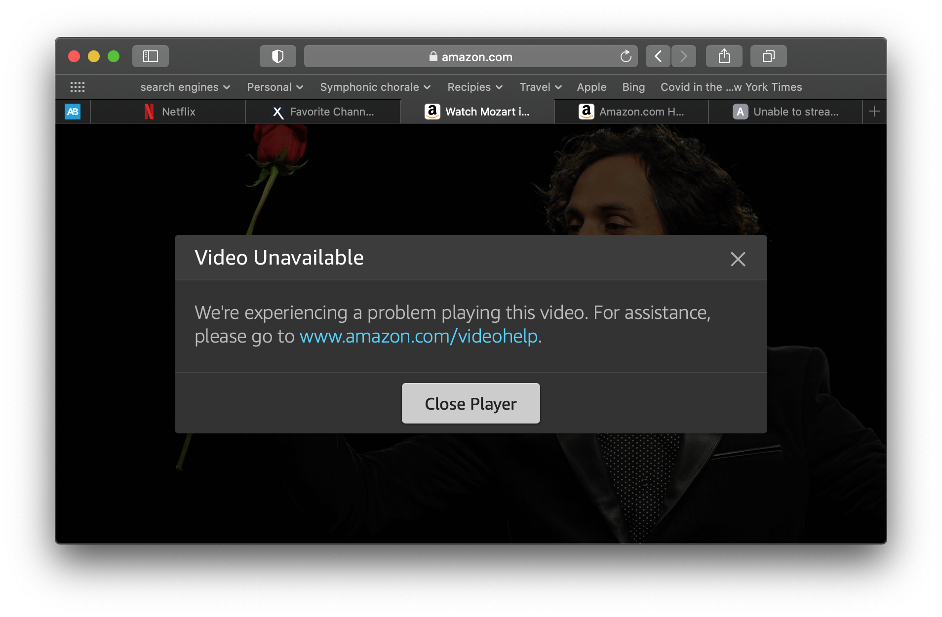
Task: Select the Amazon.com H... tab
Action: tap(632, 112)
